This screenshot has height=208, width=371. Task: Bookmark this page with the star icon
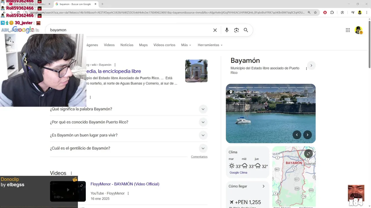coord(315,12)
